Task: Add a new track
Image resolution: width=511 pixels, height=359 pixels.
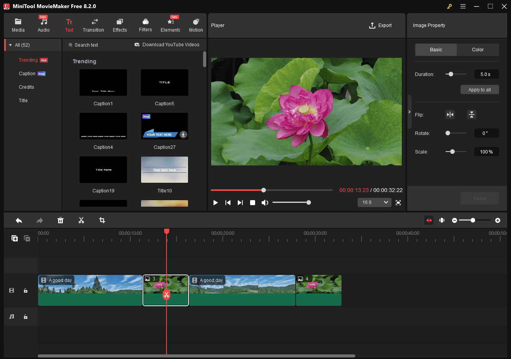Action: tap(15, 238)
